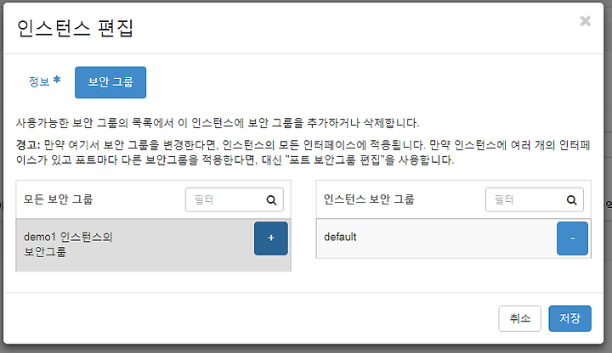The height and width of the screenshot is (353, 612).
Task: Click search icon in 인스턴스 보안 그룹 filter
Action: click(x=571, y=200)
